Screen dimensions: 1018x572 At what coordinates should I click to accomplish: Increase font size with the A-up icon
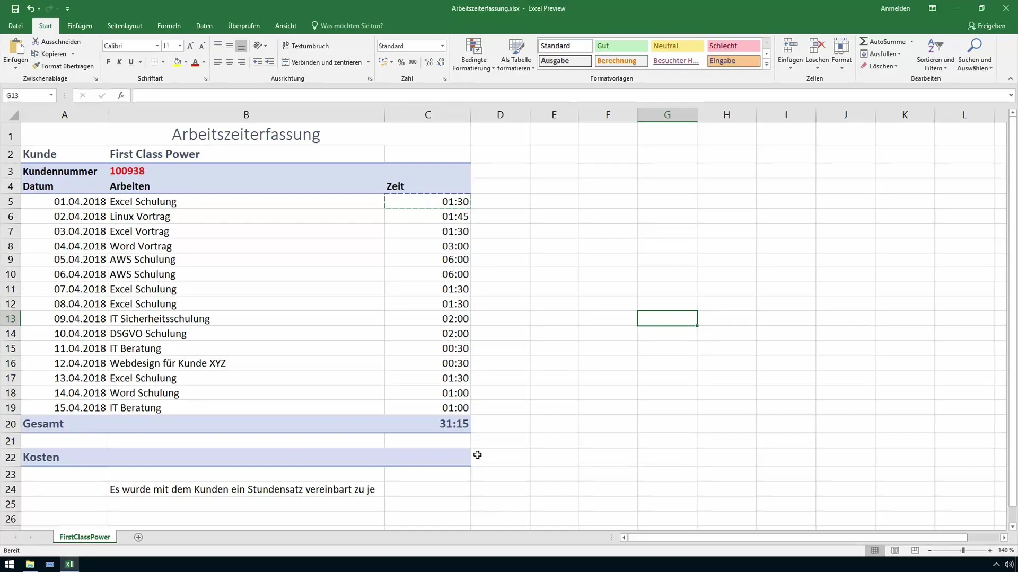pos(190,46)
